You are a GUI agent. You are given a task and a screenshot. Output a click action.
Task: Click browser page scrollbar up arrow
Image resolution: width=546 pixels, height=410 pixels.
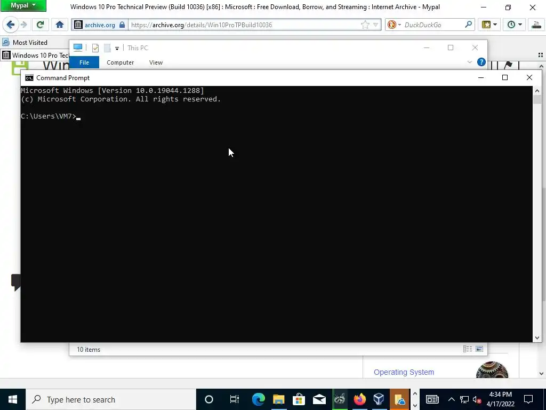point(541,66)
